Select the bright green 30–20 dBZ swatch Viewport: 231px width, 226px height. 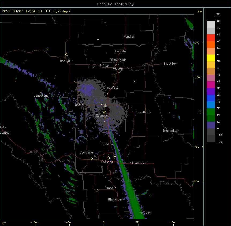[x=211, y=112]
